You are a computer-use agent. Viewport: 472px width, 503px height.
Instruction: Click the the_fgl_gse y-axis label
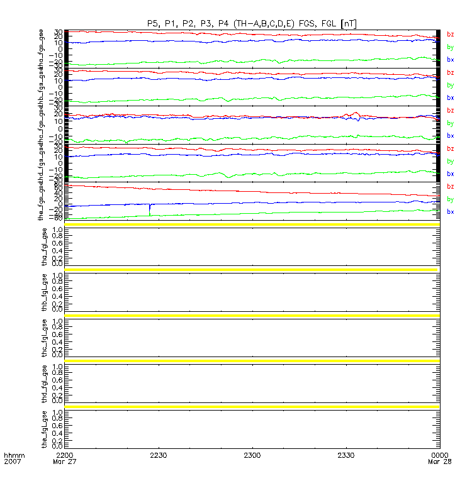pos(44,429)
